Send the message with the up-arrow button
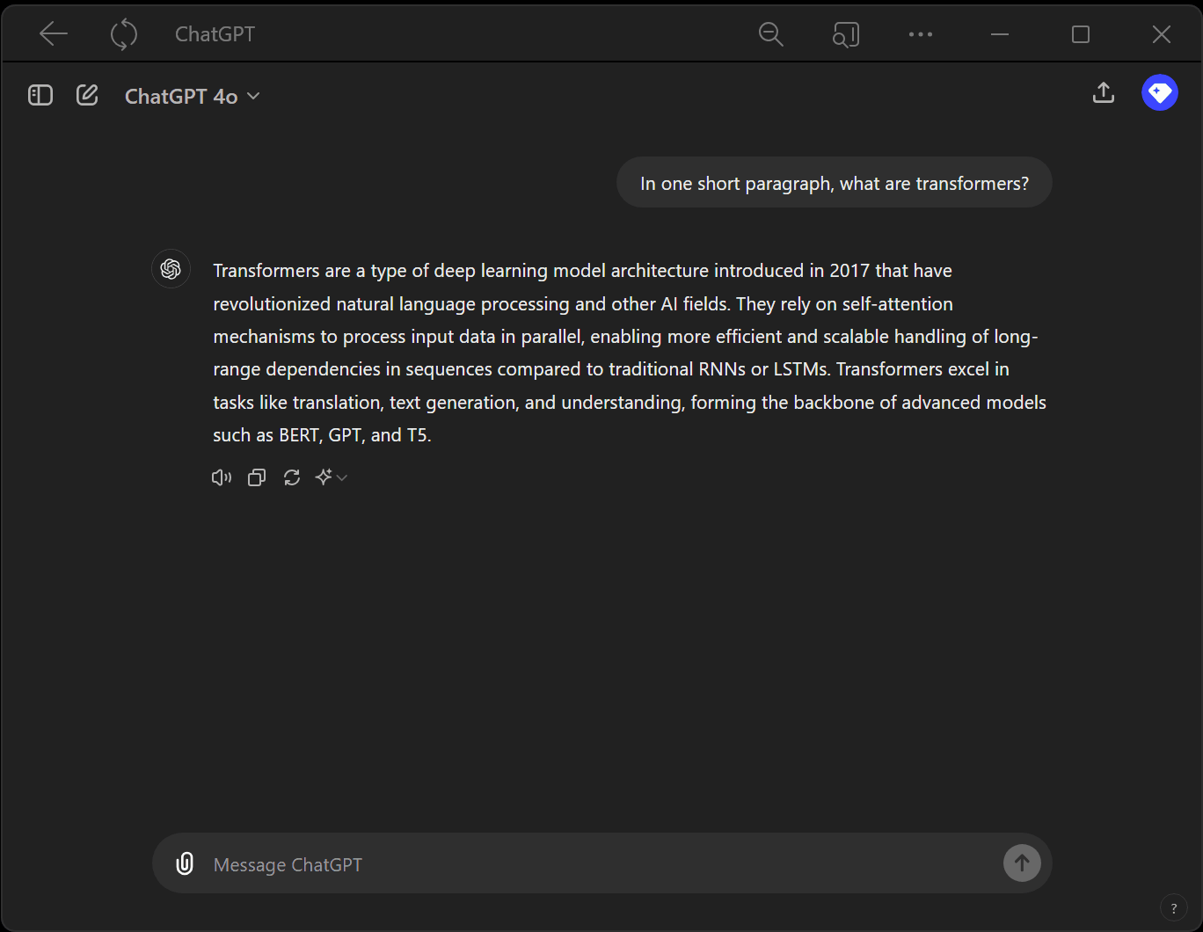Viewport: 1203px width, 932px height. coord(1022,863)
